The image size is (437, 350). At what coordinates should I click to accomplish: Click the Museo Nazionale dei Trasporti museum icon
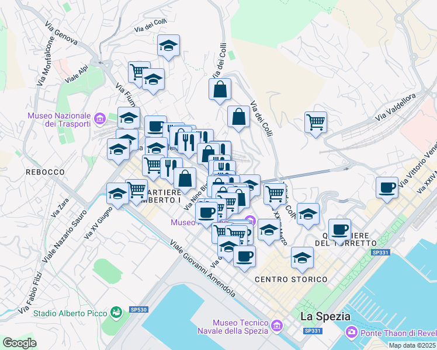pos(100,119)
